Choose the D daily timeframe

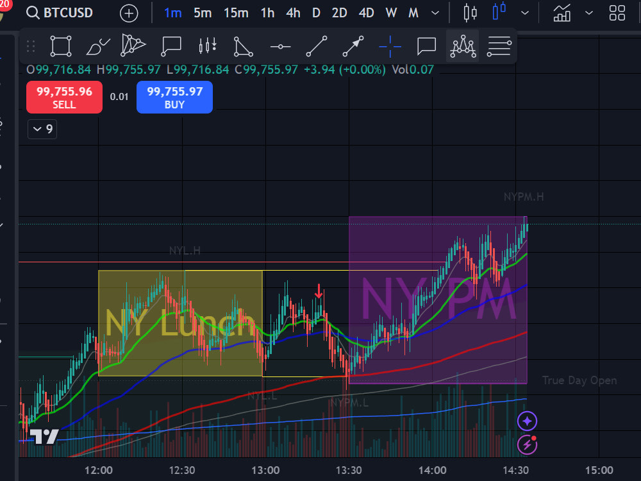coord(316,13)
